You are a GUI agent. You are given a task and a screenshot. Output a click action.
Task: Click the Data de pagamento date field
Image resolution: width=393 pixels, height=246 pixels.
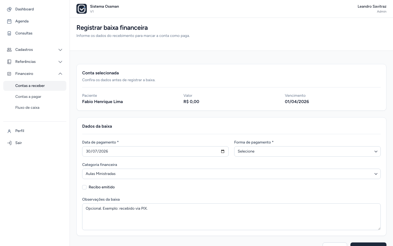(155, 151)
